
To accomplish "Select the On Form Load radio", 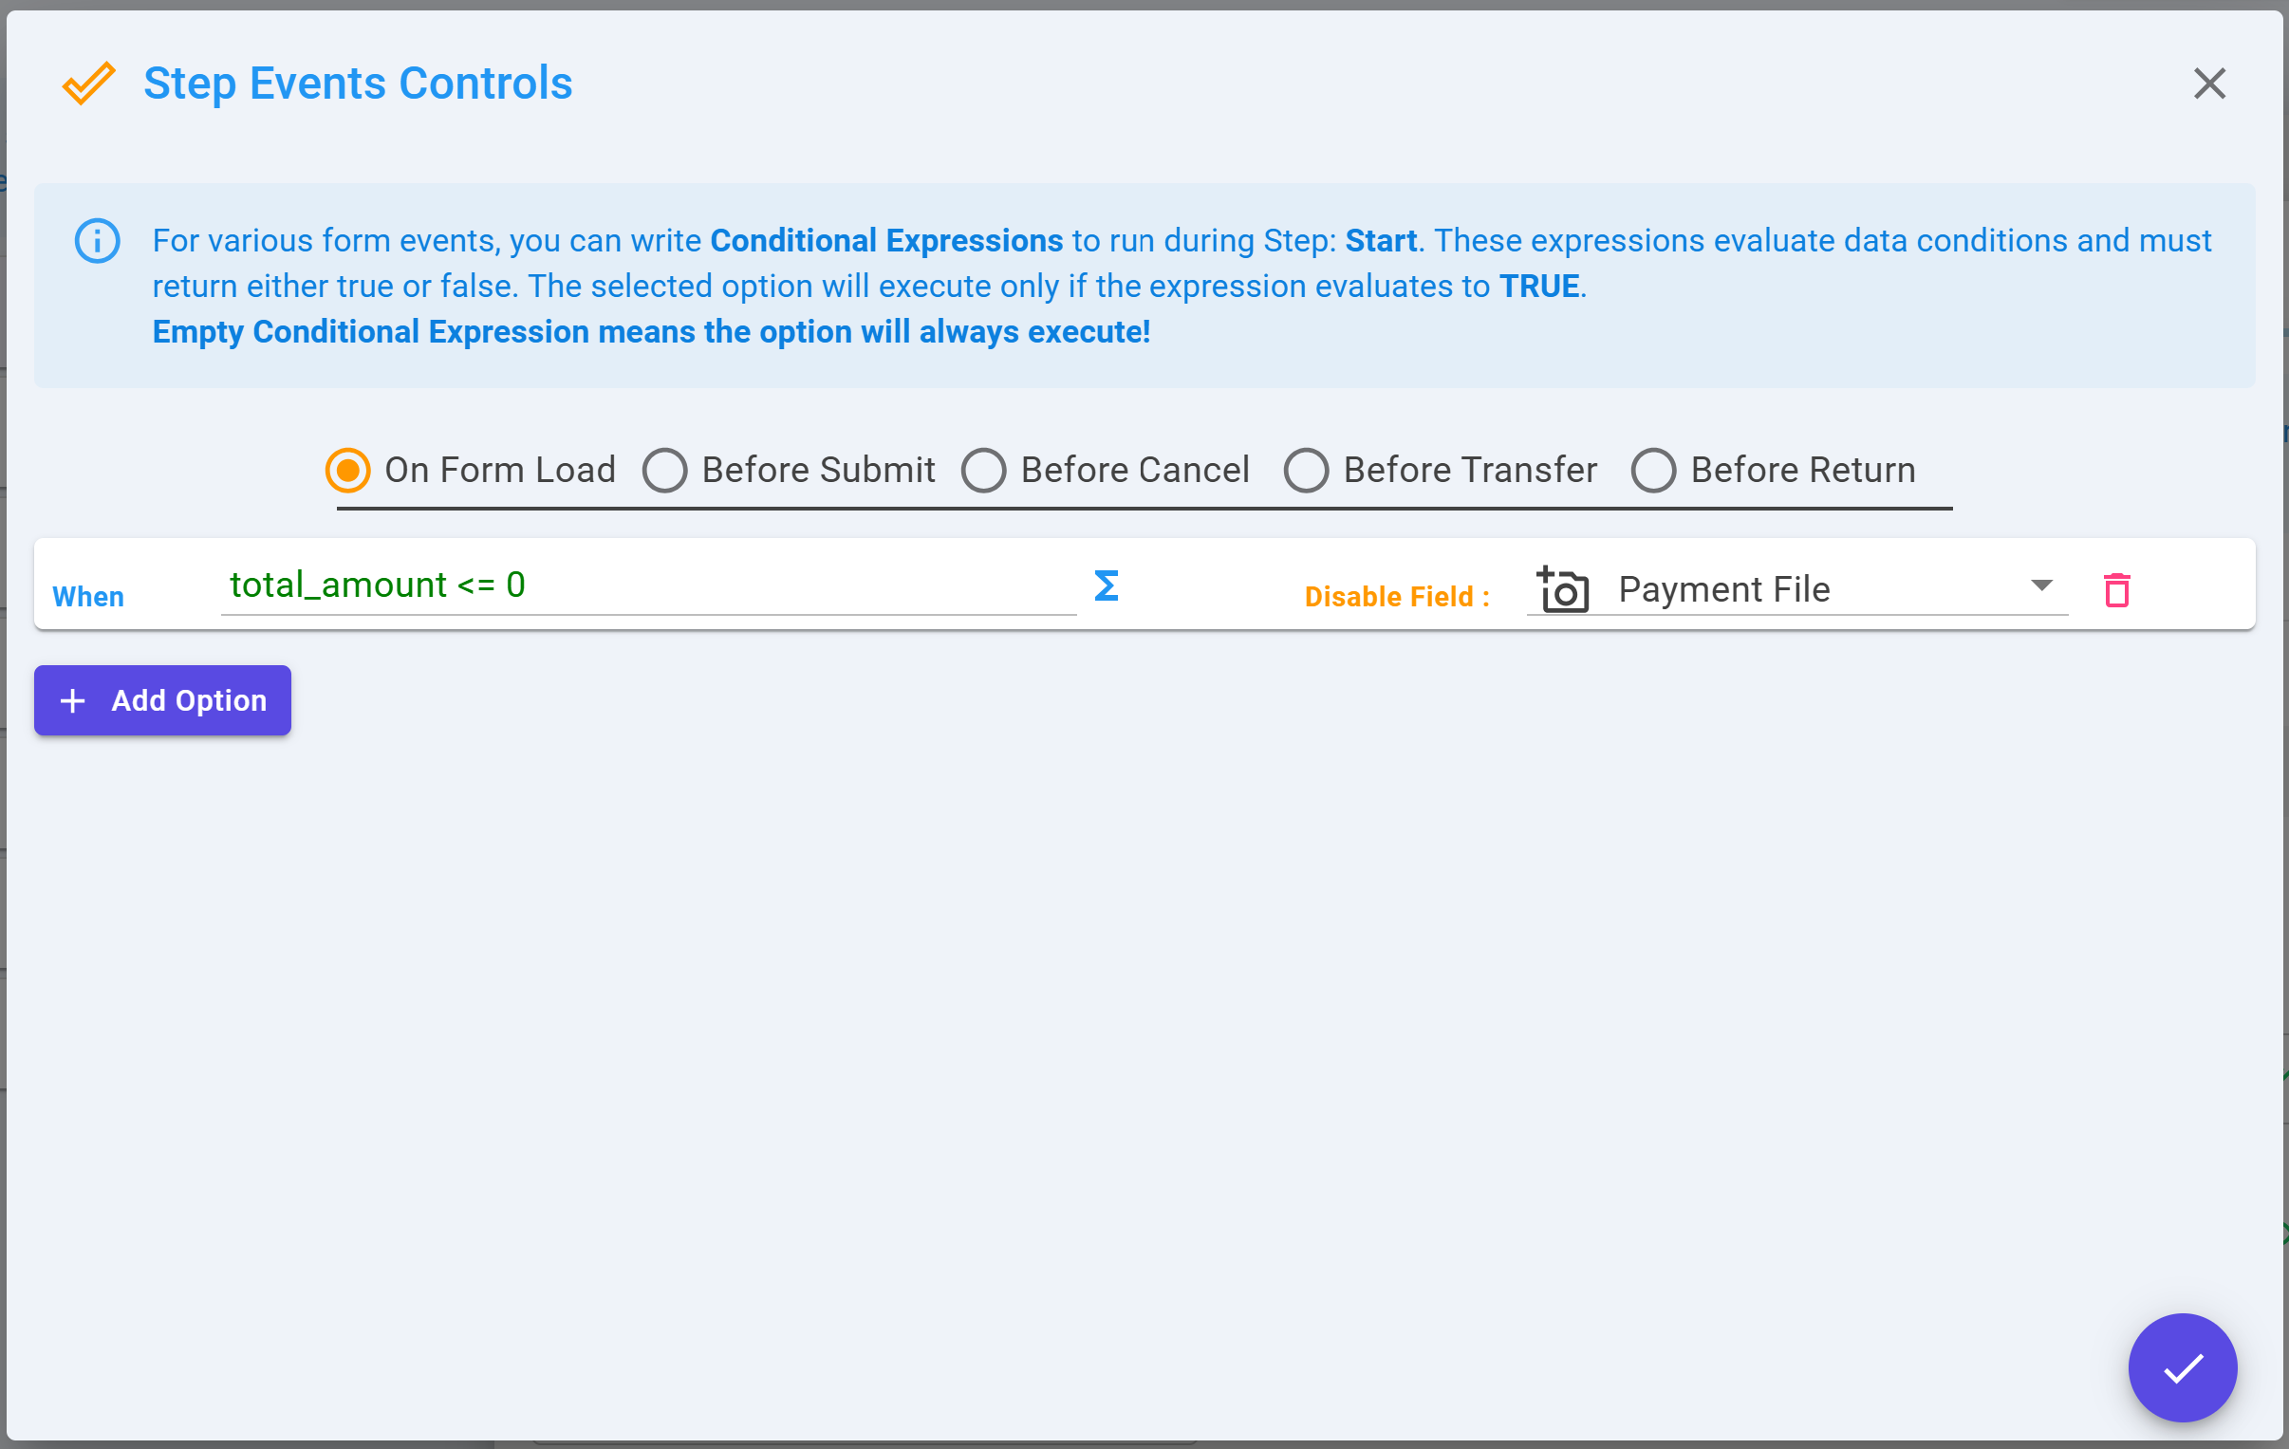I will point(348,470).
